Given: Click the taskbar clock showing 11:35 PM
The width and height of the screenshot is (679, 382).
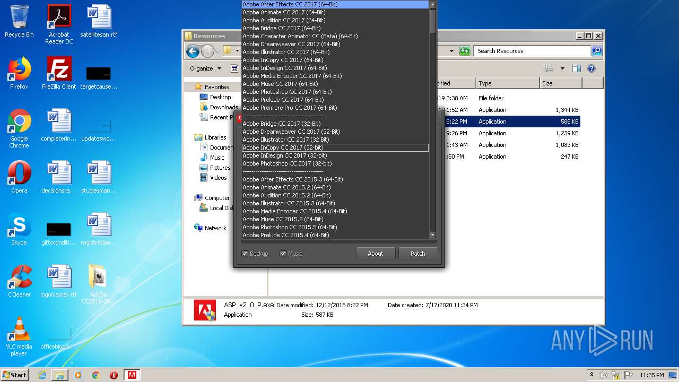Looking at the screenshot, I should point(651,375).
